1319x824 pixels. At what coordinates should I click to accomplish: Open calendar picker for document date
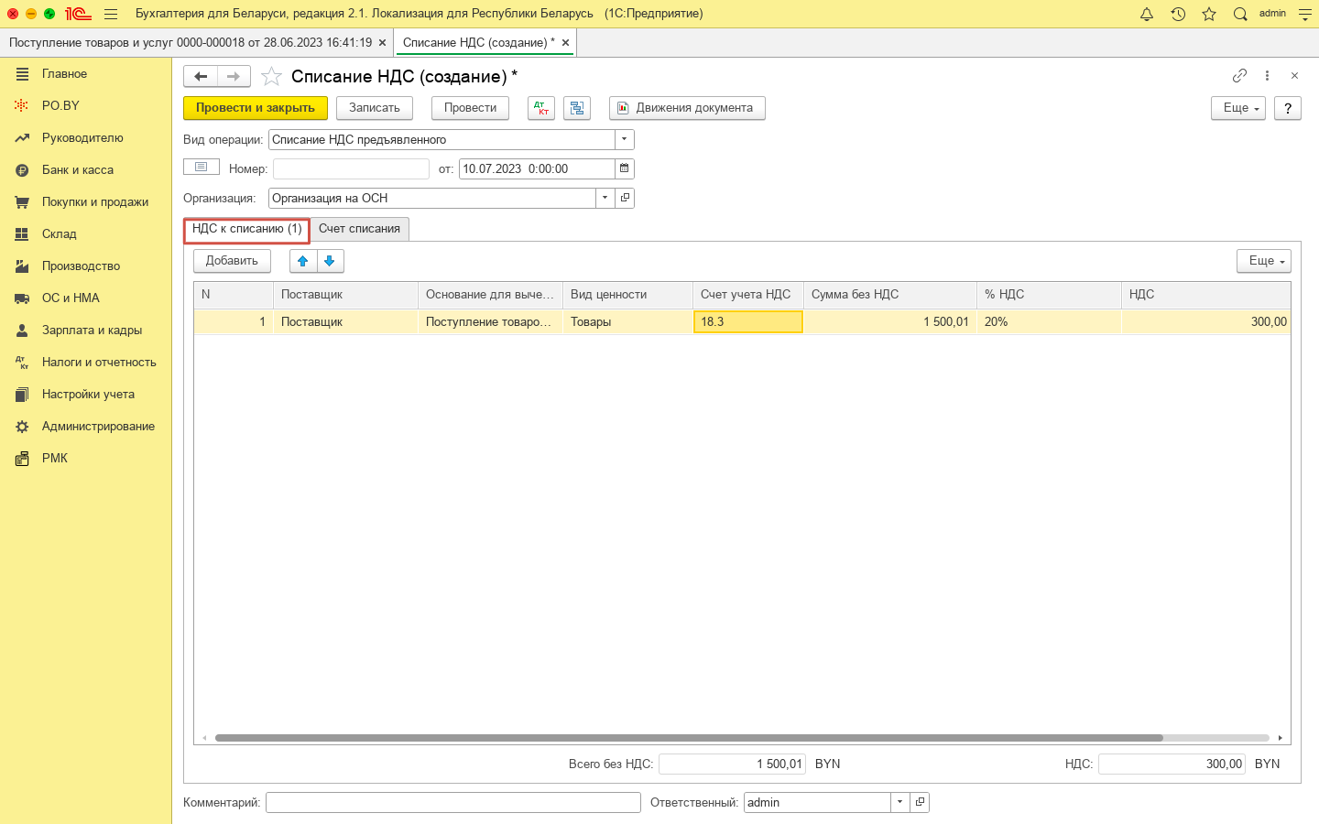[x=625, y=168]
